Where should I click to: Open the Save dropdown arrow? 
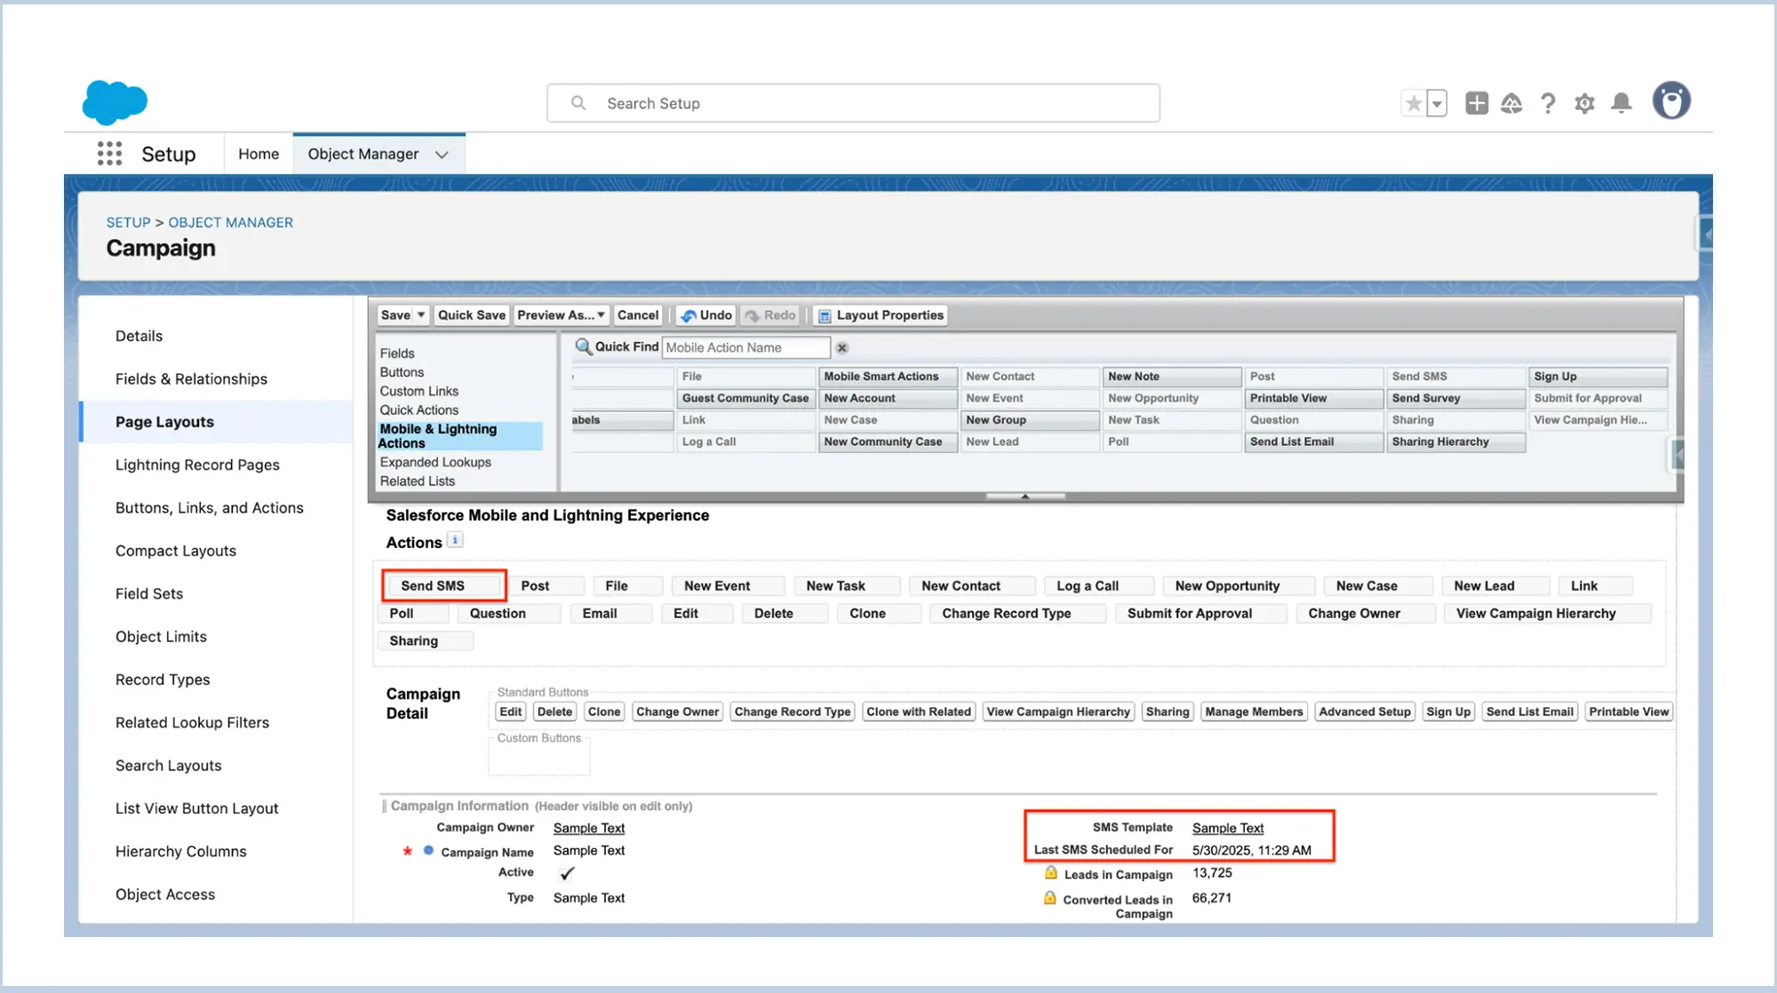coord(421,315)
